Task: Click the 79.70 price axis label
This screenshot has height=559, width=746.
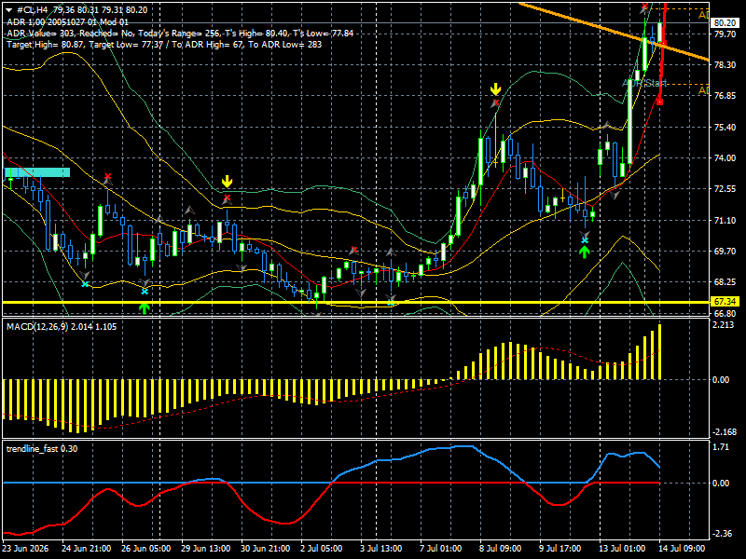Action: [x=725, y=34]
